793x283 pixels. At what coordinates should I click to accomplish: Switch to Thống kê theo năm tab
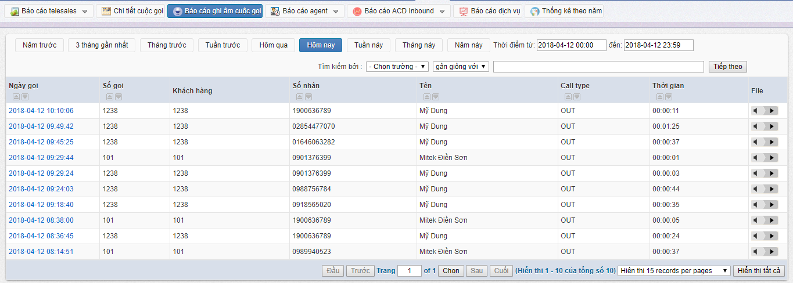pos(564,11)
